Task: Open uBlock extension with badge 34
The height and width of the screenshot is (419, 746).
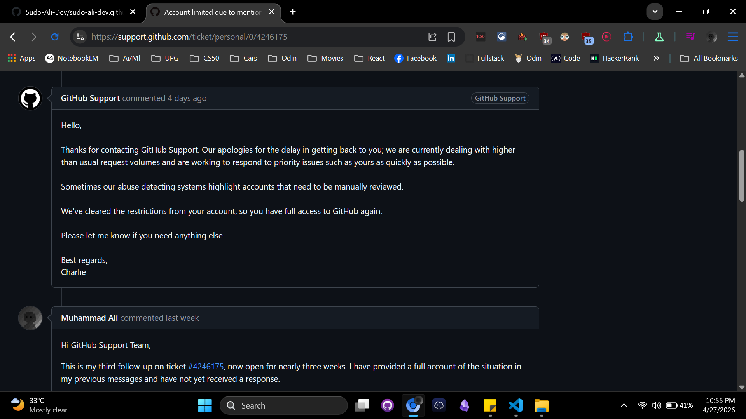Action: click(545, 38)
